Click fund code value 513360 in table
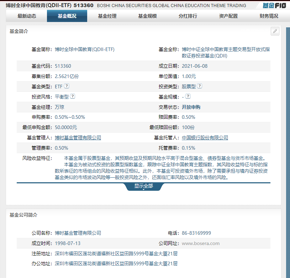The width and height of the screenshot is (290, 278). tap(63, 66)
